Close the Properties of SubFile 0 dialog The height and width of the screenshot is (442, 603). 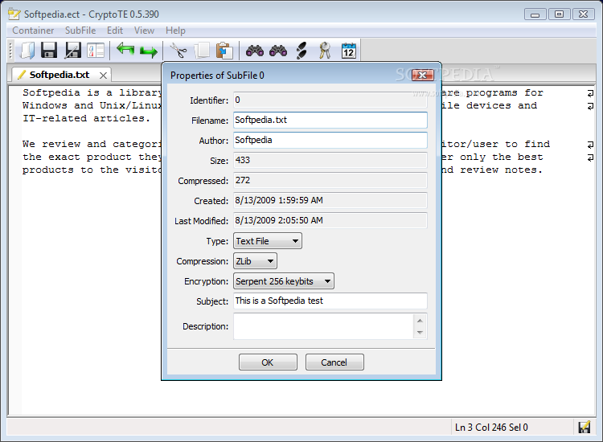pyautogui.click(x=423, y=75)
